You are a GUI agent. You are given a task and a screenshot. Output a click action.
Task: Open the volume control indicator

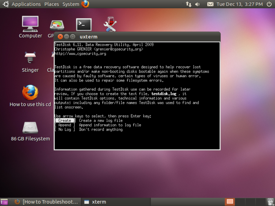click(x=198, y=4)
